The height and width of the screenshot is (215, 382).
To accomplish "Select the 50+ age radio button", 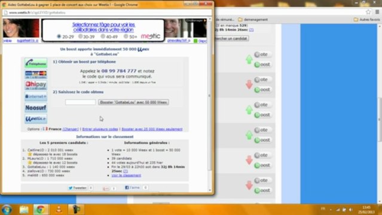I will [126, 36].
